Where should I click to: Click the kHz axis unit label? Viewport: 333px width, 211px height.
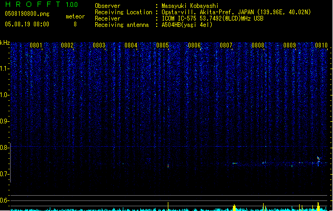[5, 43]
